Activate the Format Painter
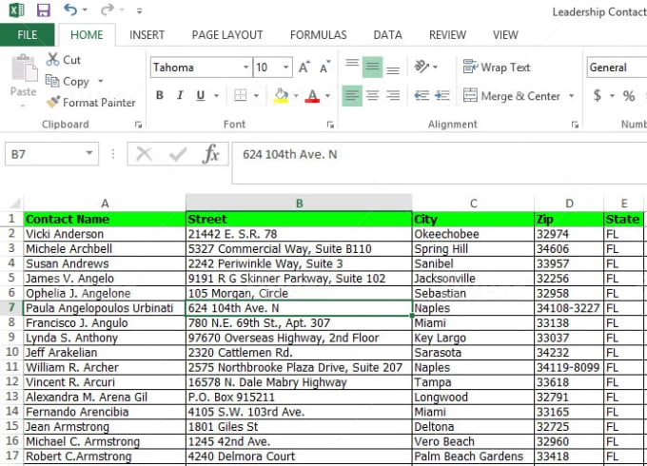Screen dimensions: 647x466 (90, 103)
